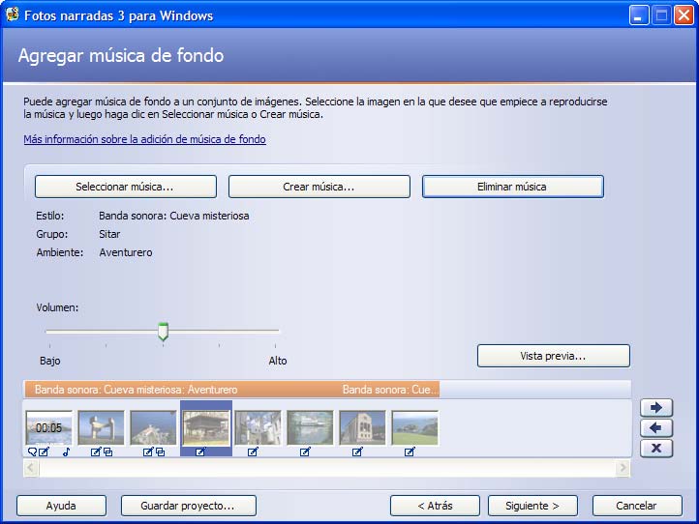Launch Vista previa of the story
The image size is (699, 524).
[x=553, y=356]
